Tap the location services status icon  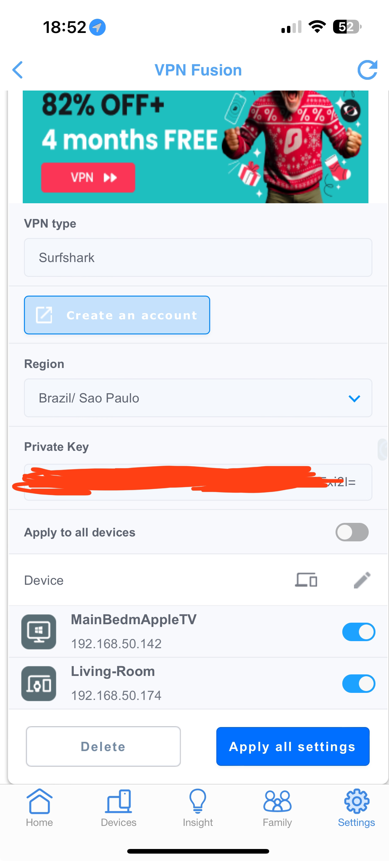tap(97, 27)
